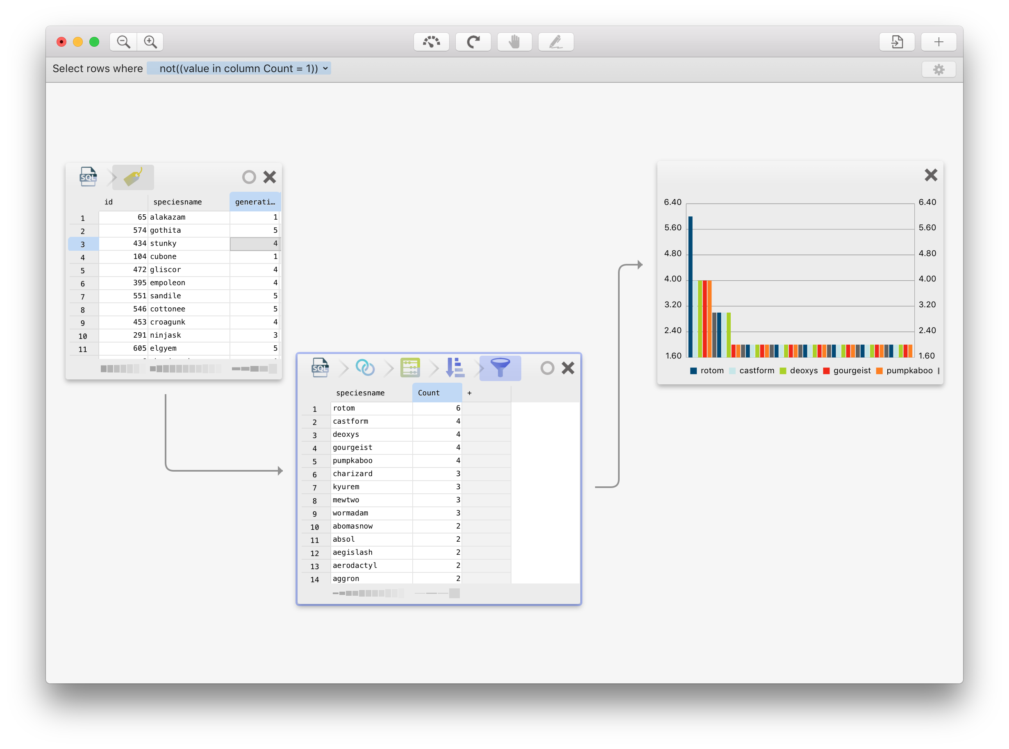
Task: Open the filter condition dropdown
Action: click(x=239, y=68)
